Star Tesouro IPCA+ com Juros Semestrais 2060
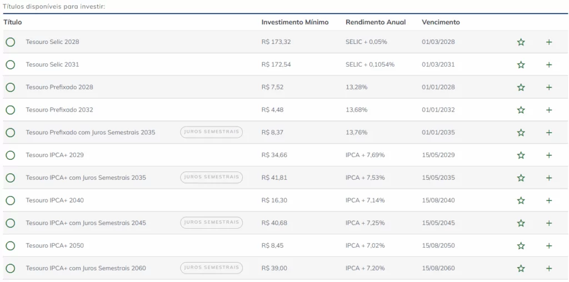This screenshot has width=569, height=282. pos(521,269)
